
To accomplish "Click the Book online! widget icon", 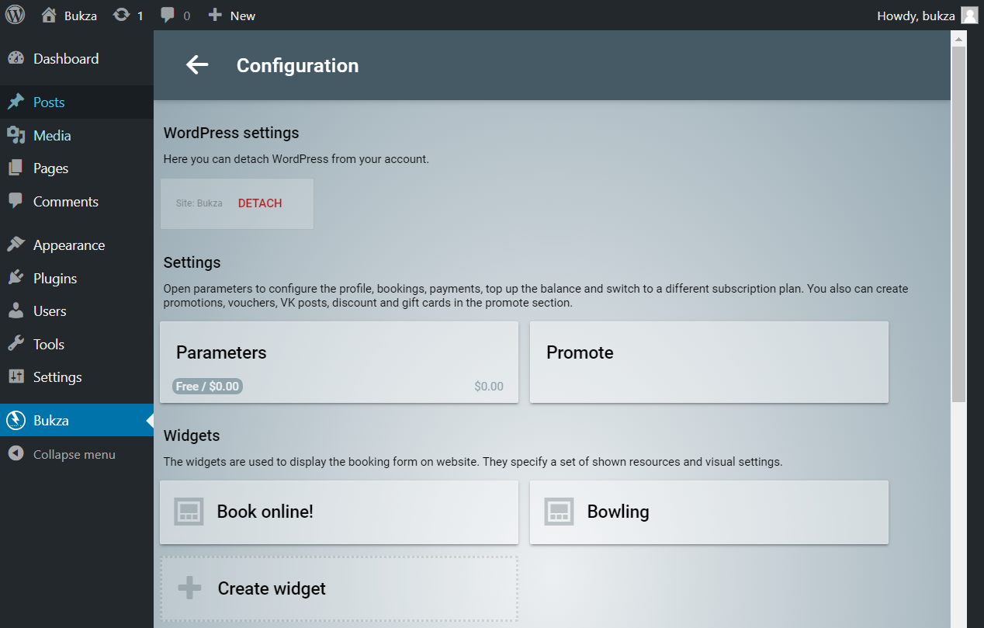I will point(189,512).
